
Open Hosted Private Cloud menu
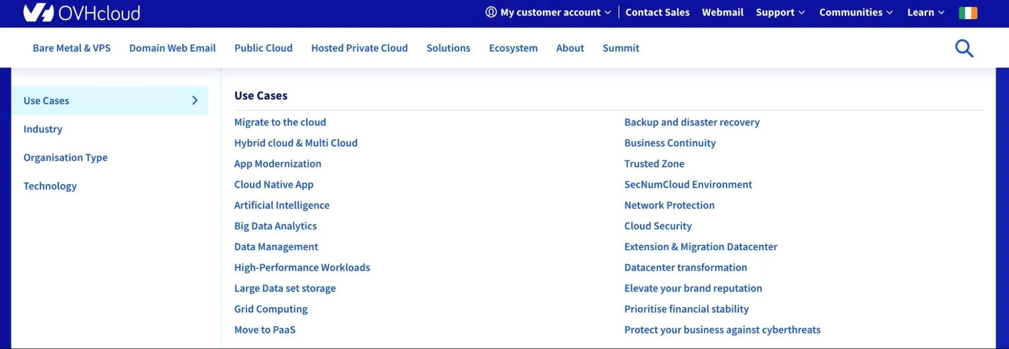(359, 48)
